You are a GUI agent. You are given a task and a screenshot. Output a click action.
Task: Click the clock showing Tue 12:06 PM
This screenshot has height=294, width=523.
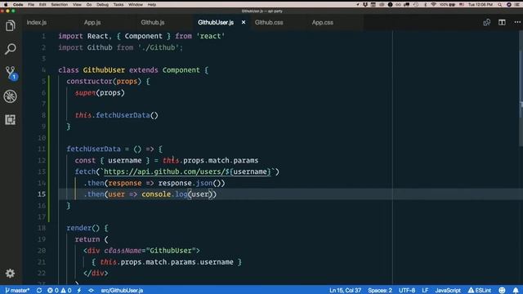481,5
